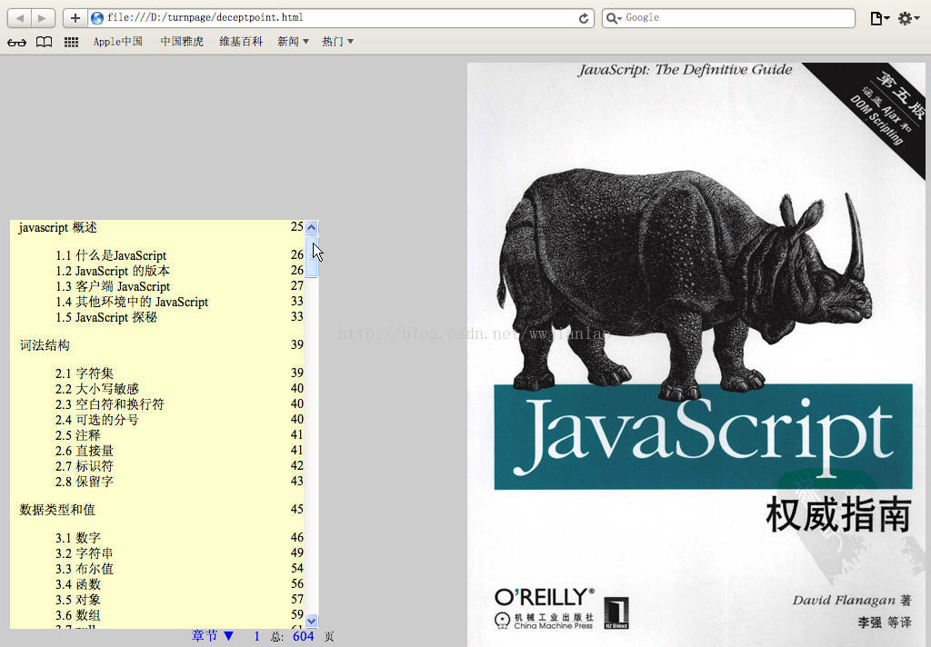Go back using the browser back arrow

(x=20, y=18)
